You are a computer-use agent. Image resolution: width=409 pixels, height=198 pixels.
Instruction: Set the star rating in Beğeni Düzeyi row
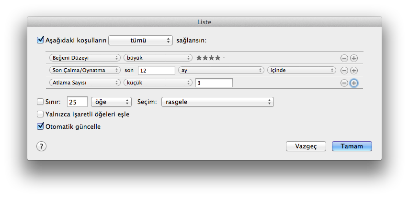pos(208,58)
